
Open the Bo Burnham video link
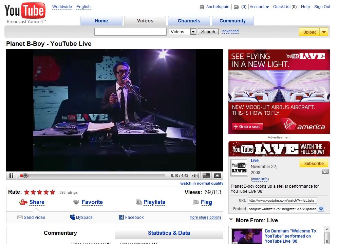click(x=290, y=236)
